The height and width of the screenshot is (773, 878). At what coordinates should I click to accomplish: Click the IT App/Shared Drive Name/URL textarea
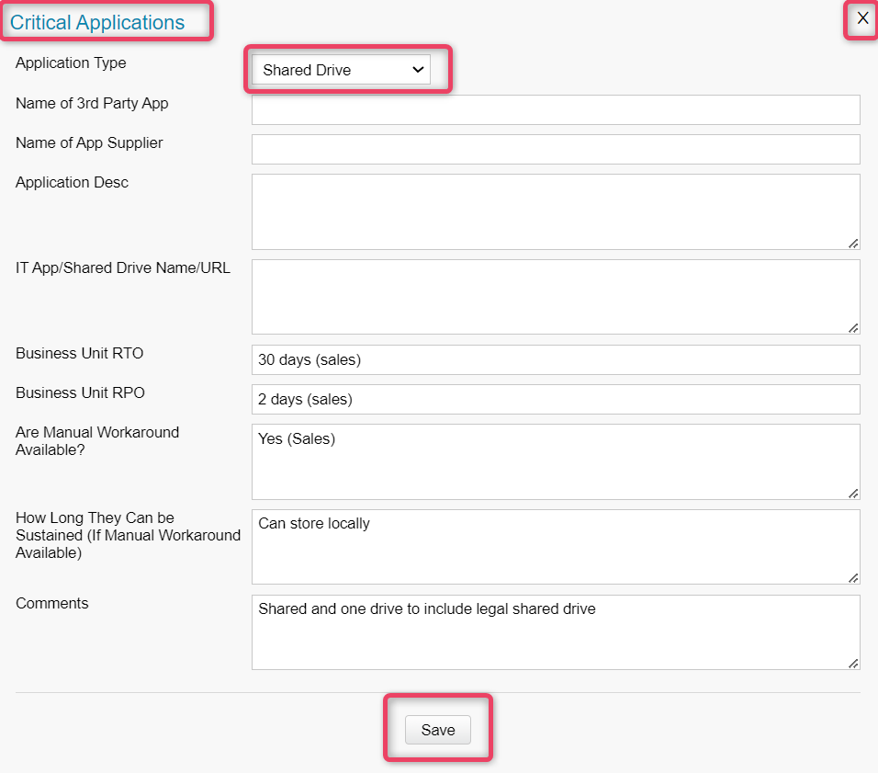point(556,297)
